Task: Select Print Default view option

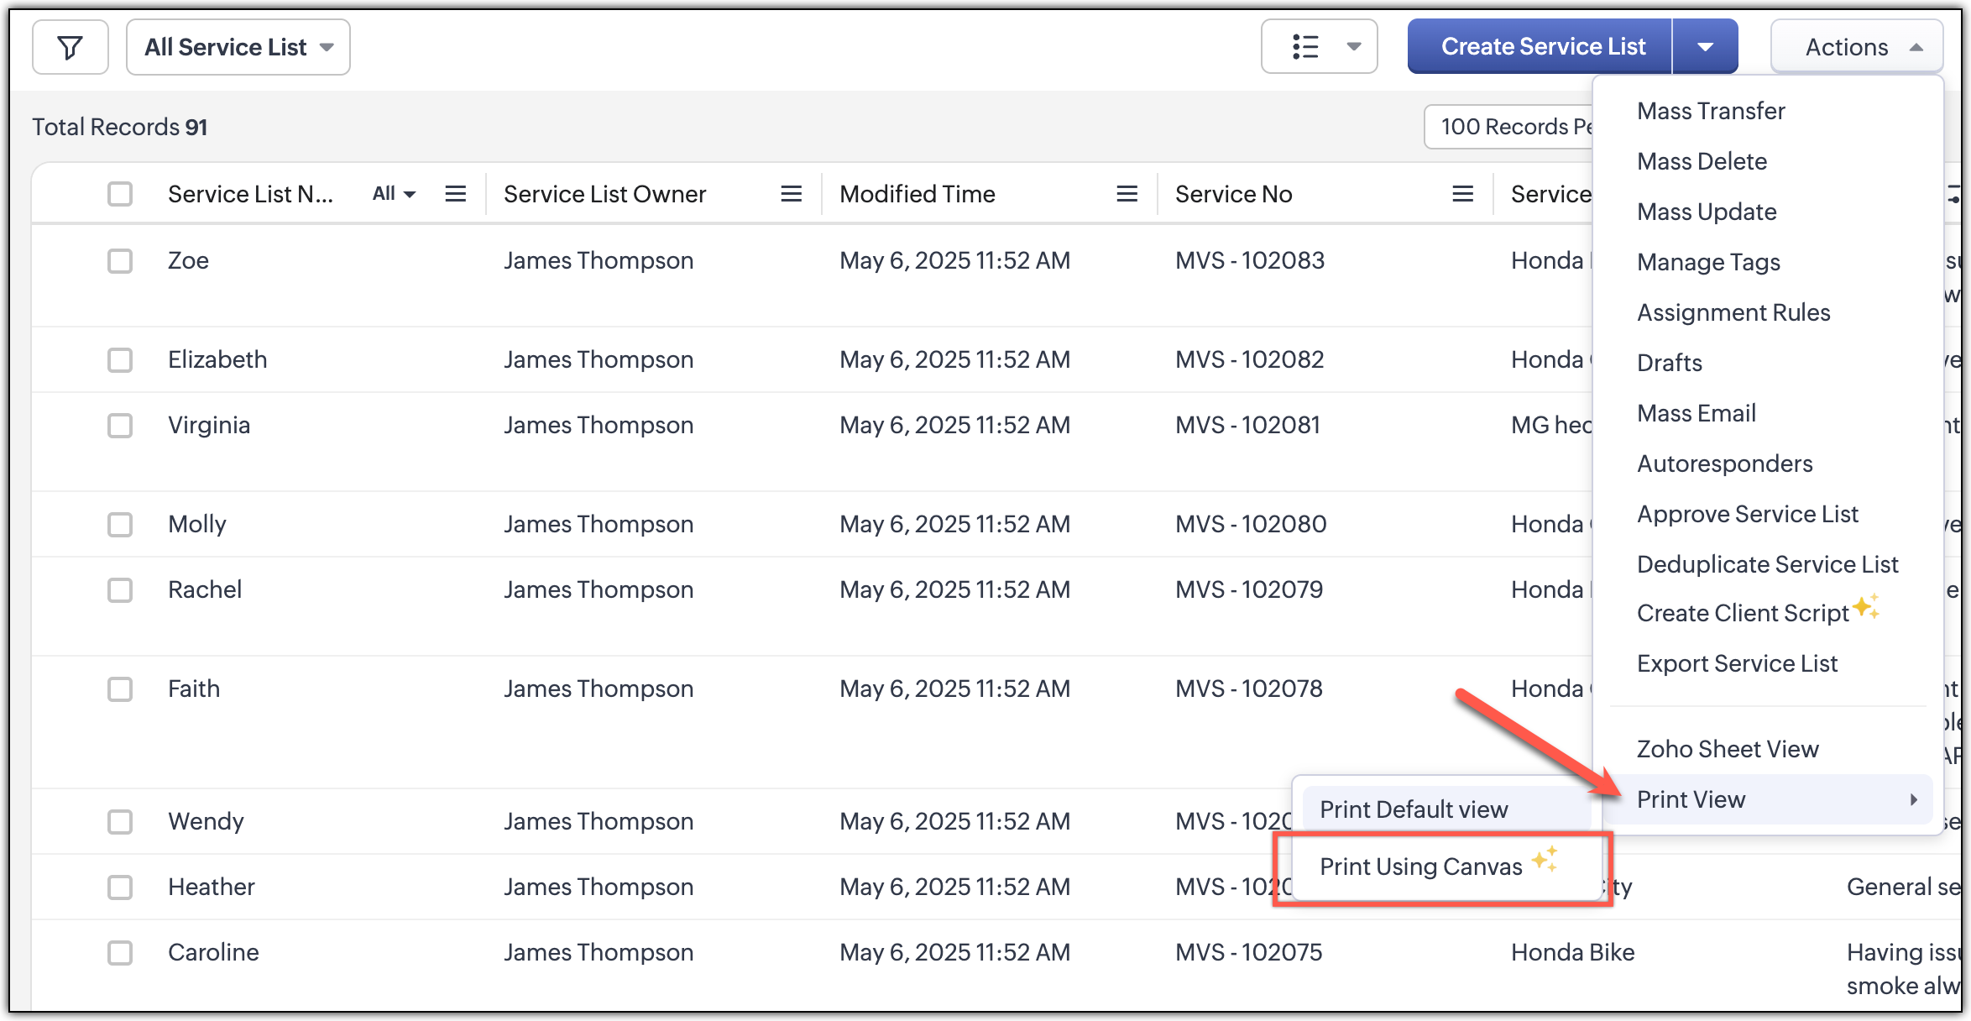Action: (1414, 809)
